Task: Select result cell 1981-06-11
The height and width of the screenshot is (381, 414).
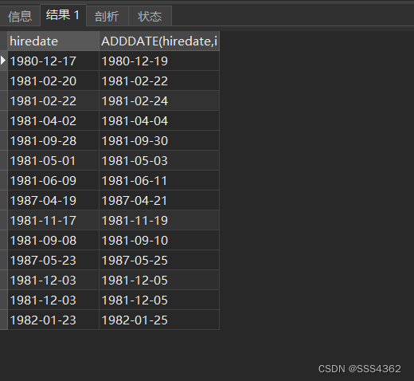Action: pos(159,180)
